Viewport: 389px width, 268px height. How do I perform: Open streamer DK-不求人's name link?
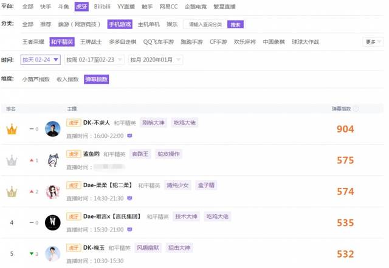click(97, 123)
